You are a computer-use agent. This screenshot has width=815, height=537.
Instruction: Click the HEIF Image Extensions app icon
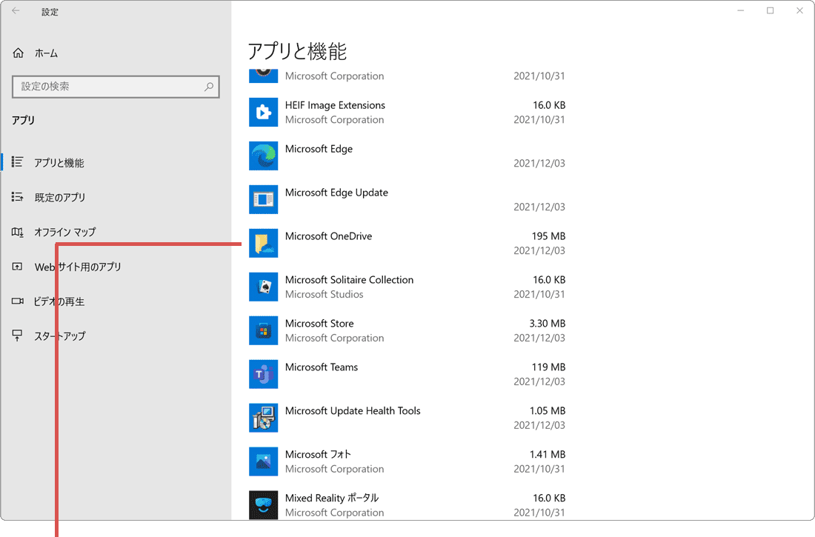(x=264, y=113)
